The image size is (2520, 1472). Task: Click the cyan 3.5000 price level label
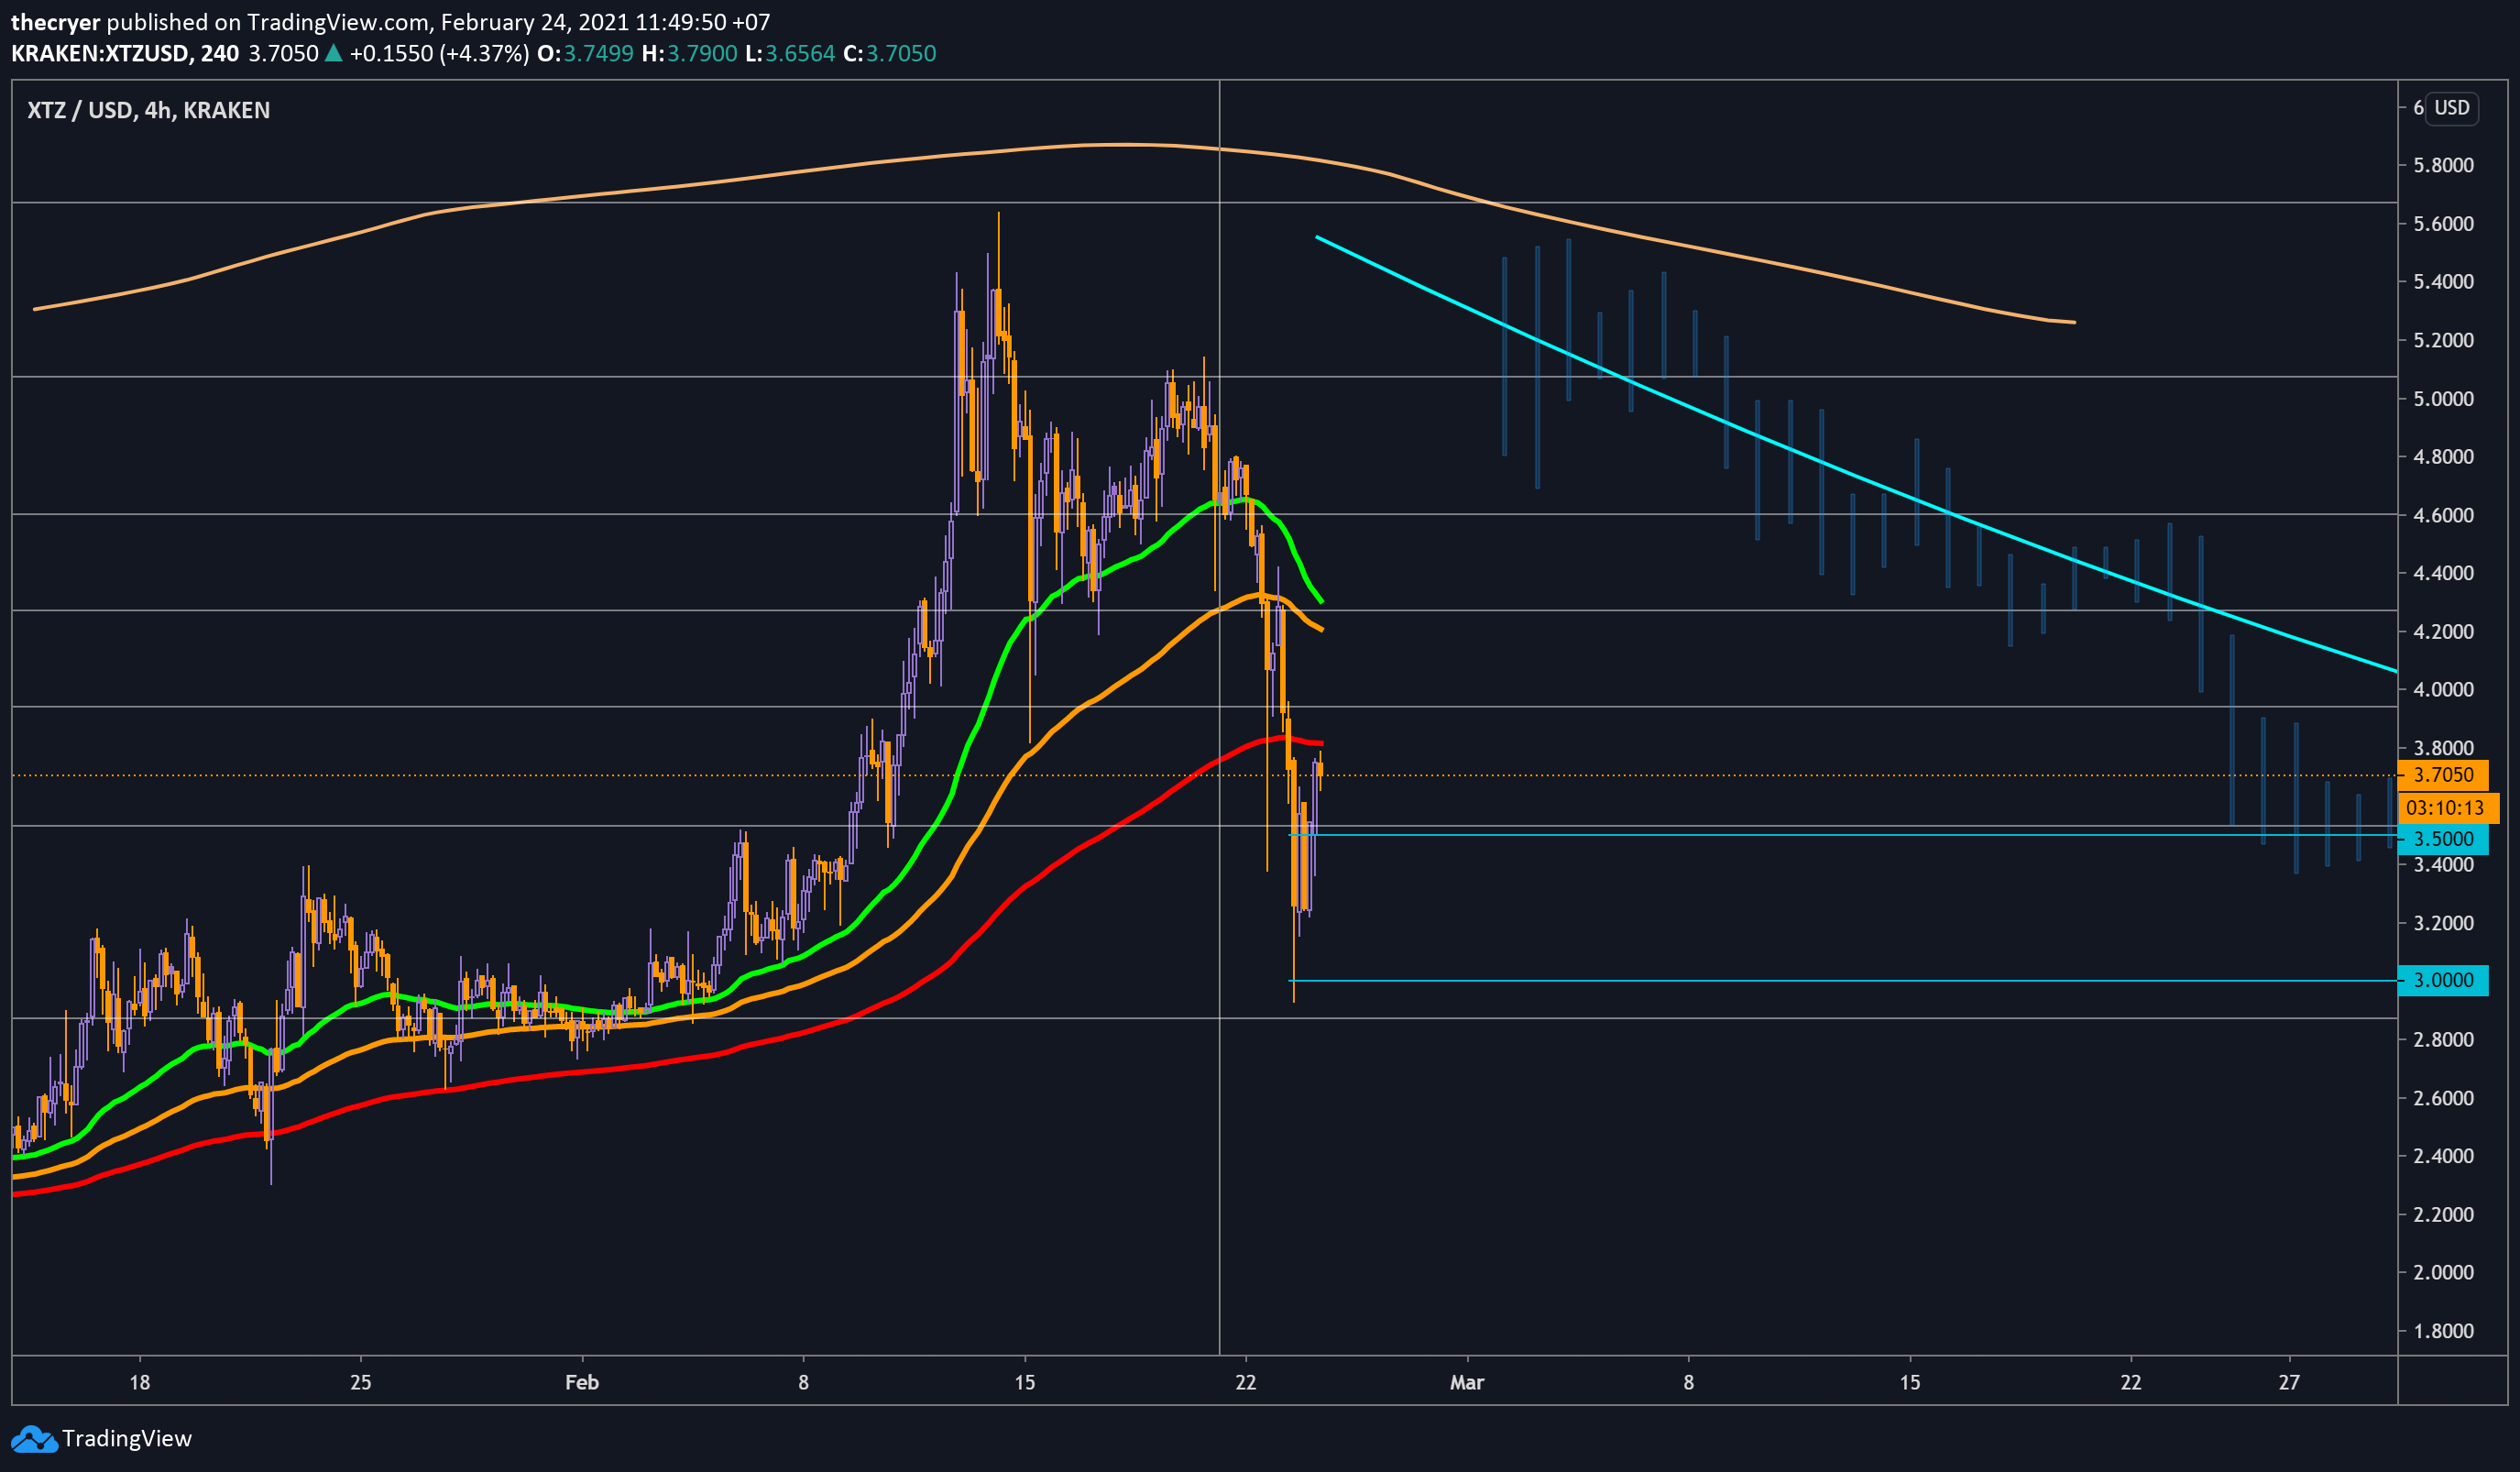(2443, 839)
